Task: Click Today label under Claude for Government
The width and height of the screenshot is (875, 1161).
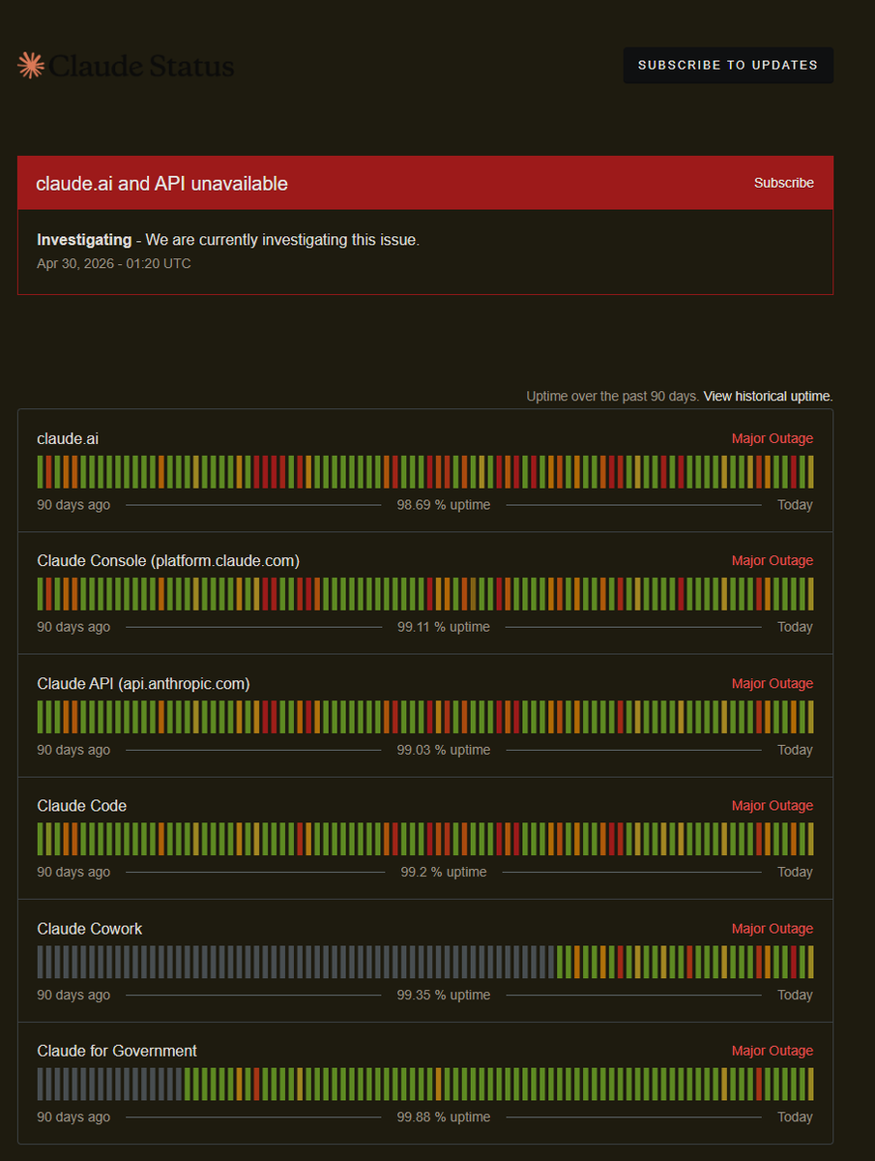Action: [x=795, y=1116]
